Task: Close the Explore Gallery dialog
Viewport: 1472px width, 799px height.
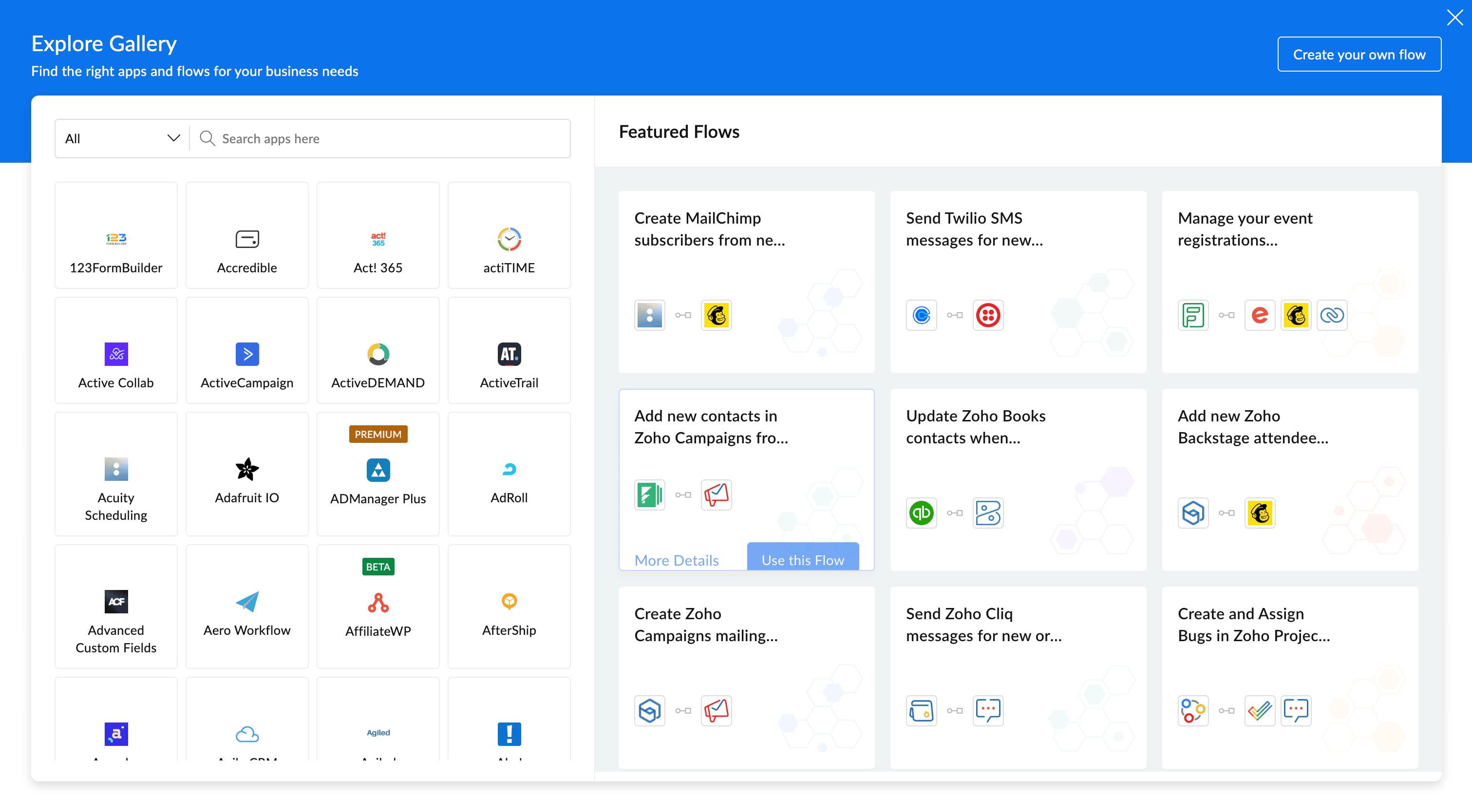Action: click(1454, 18)
